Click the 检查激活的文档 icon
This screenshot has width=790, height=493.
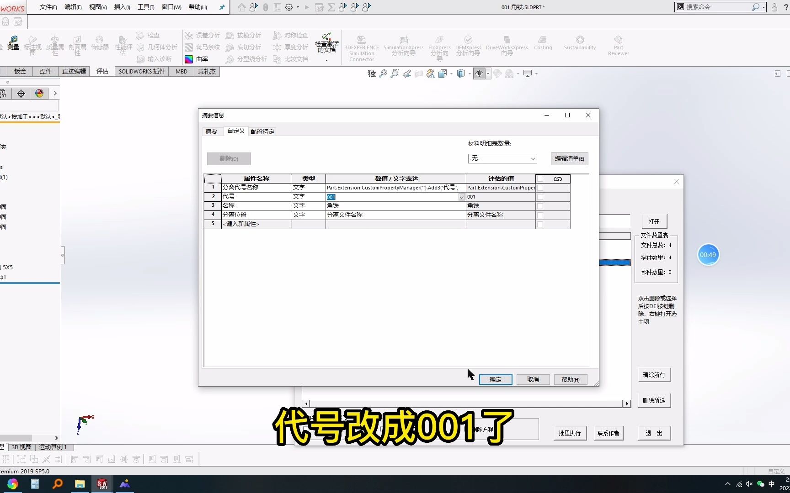pyautogui.click(x=326, y=42)
